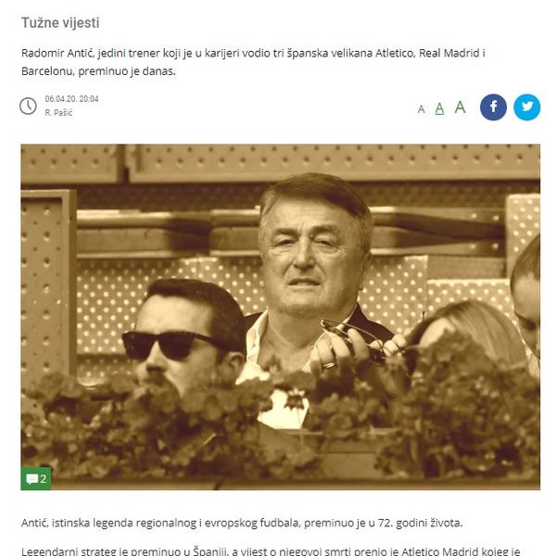Click the clock icon beside the date
The height and width of the screenshot is (556, 556).
tap(28, 106)
